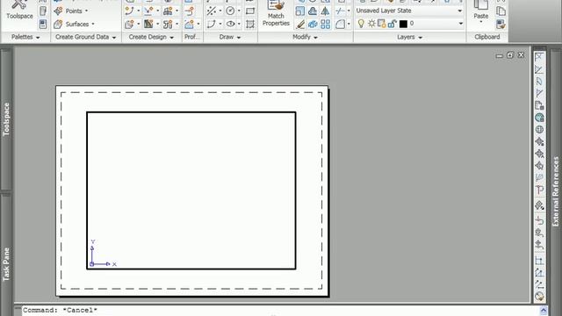Screen dimensions: 562x316
Task: Click the alignment creation icon in Create Design
Action: click(129, 11)
